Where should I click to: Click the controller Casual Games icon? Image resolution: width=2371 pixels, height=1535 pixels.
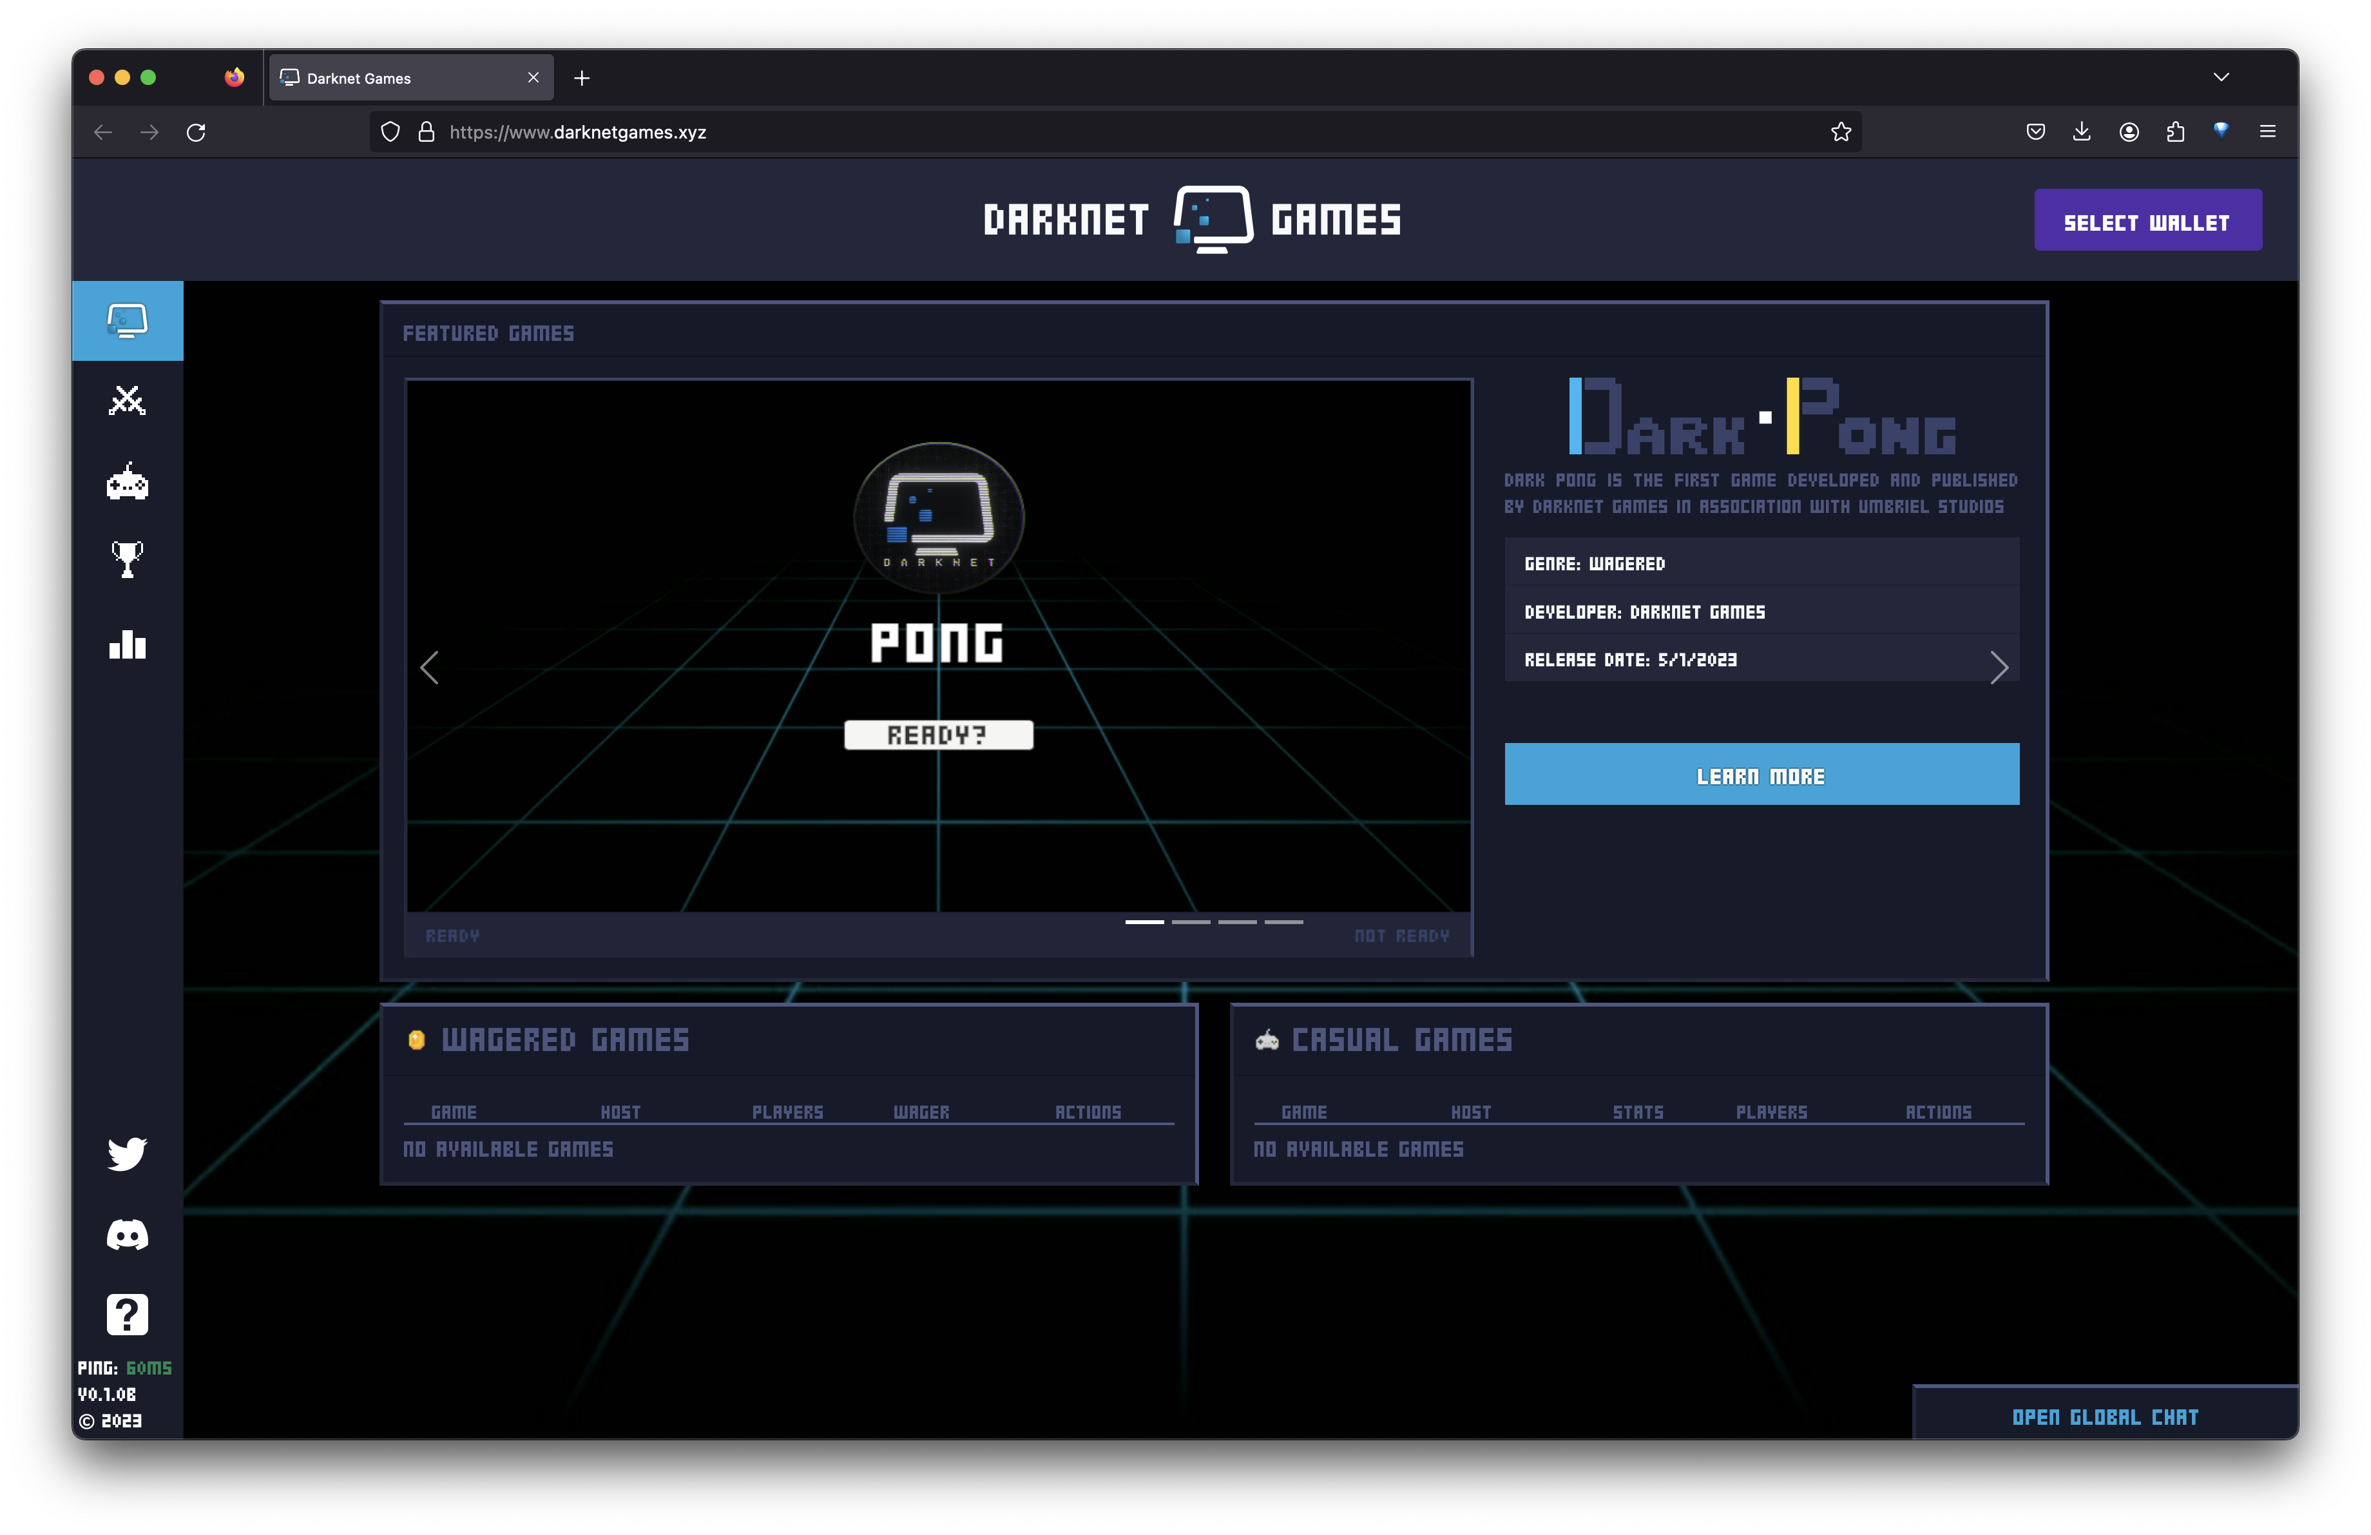click(1266, 1040)
